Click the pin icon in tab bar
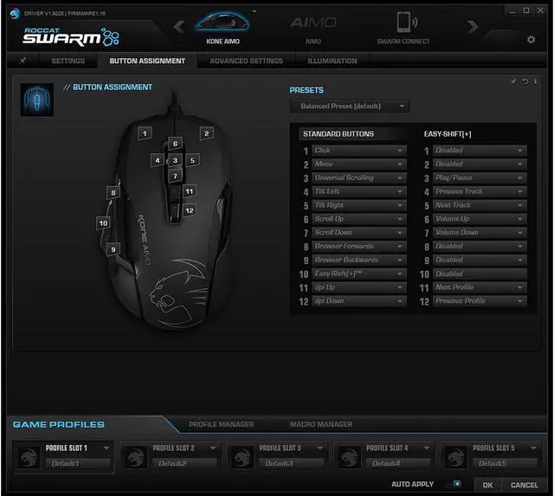Image resolution: width=554 pixels, height=496 pixels. [23, 61]
